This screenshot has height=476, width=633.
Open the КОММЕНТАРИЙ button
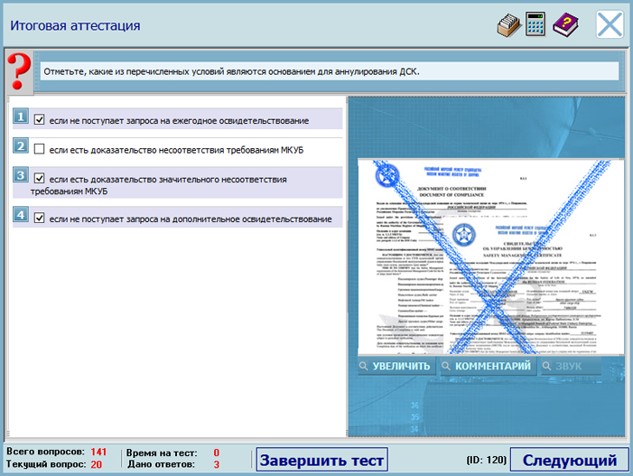point(488,366)
